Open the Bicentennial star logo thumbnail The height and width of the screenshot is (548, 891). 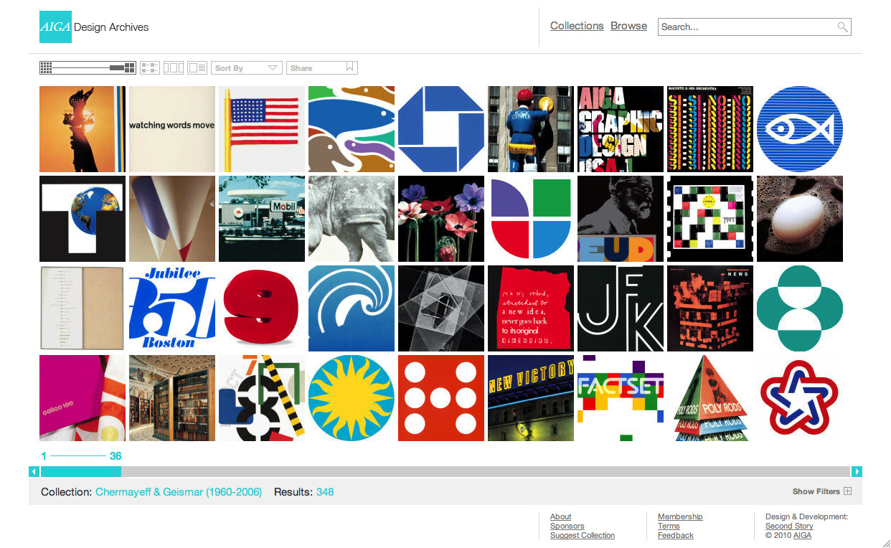[800, 398]
